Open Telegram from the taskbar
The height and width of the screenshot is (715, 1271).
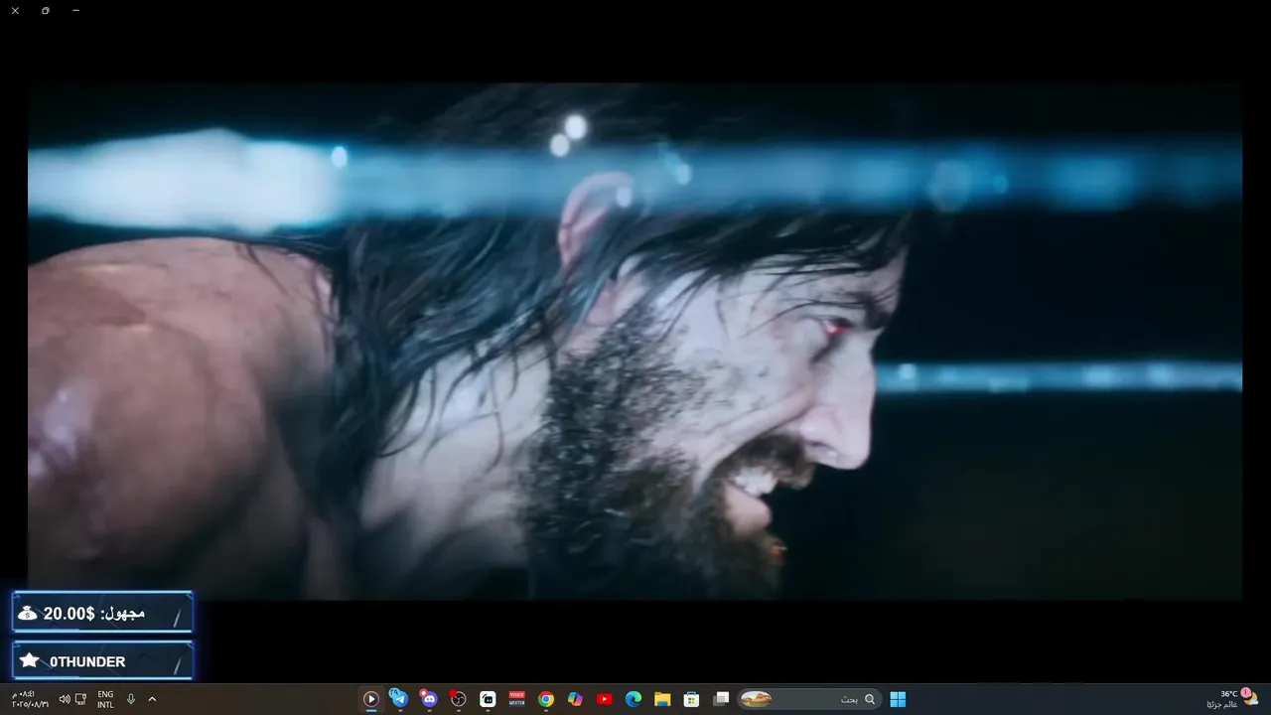click(399, 698)
